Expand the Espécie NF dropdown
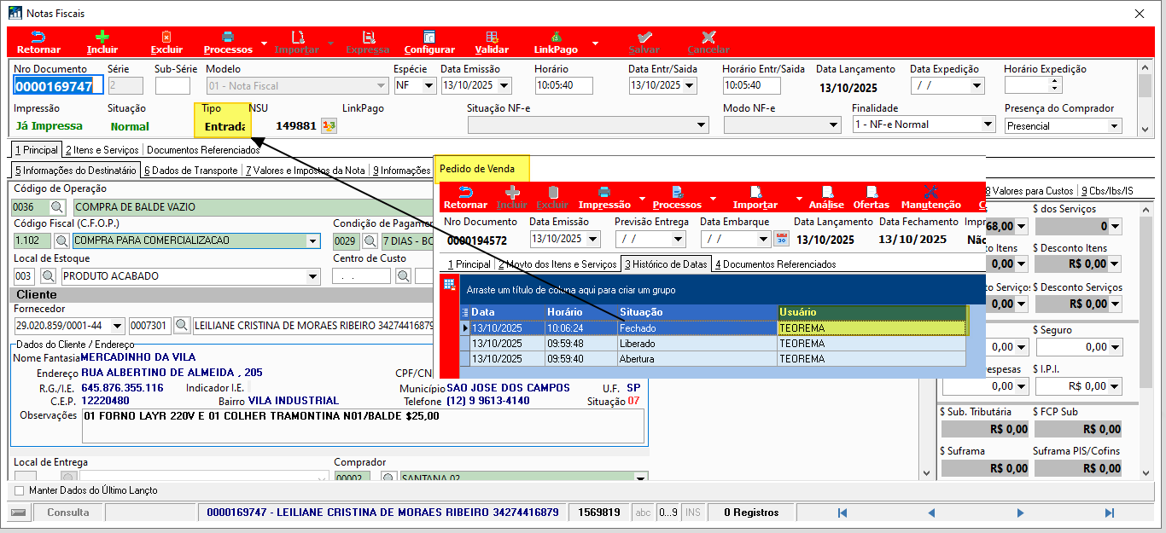1166x533 pixels. click(429, 85)
